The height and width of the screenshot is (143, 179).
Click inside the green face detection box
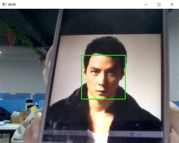pyautogui.click(x=103, y=77)
